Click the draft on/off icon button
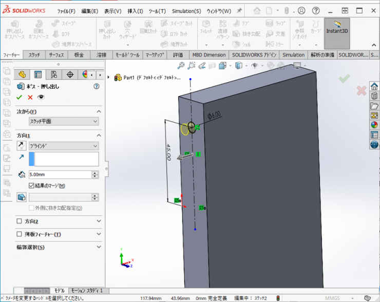The image size is (380, 302). coord(22,197)
